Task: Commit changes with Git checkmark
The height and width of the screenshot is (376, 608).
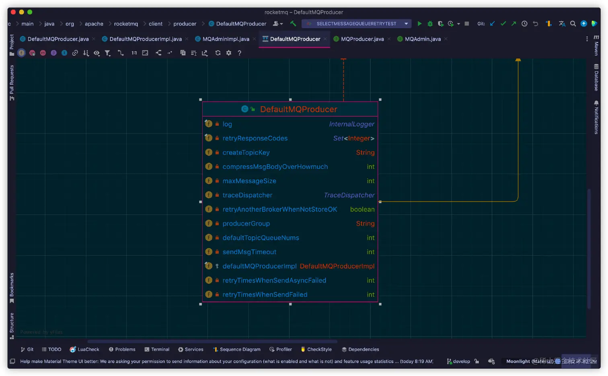Action: click(x=503, y=24)
